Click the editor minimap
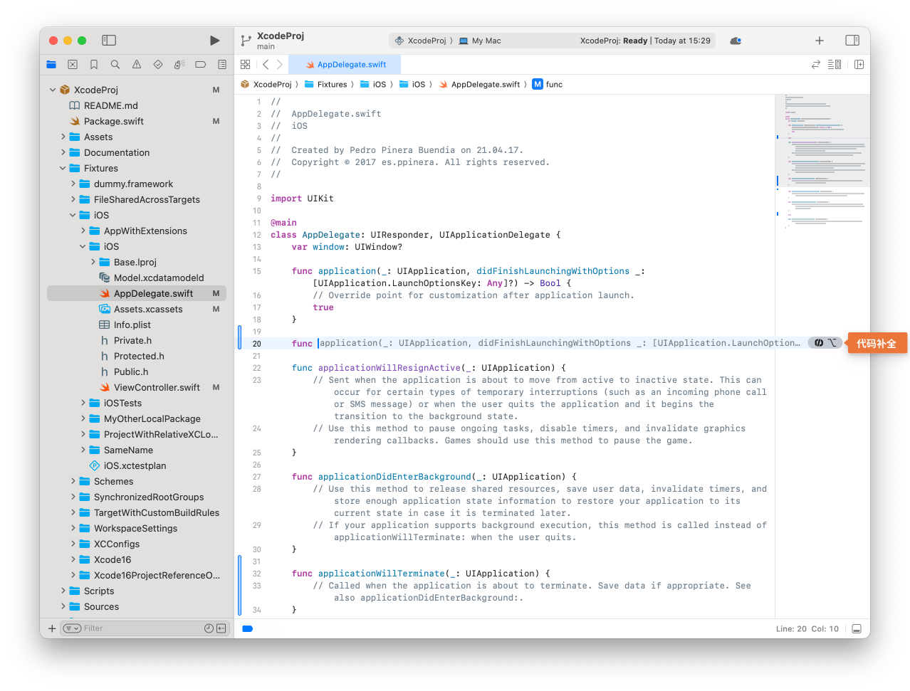This screenshot has width=910, height=691. 822,356
